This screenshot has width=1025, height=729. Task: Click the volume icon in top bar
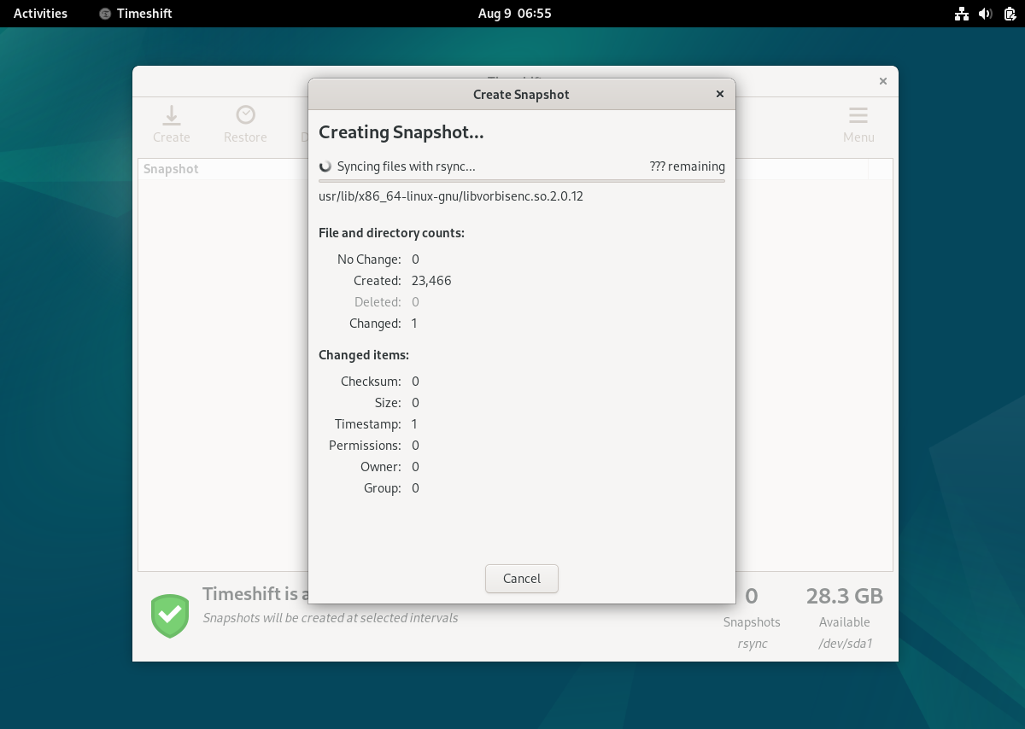(985, 14)
